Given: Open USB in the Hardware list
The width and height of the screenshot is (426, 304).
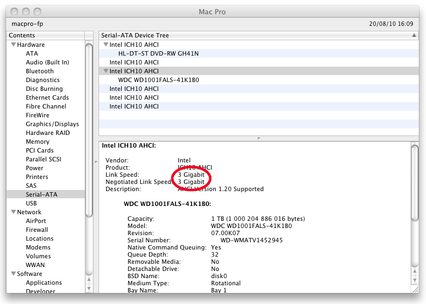Looking at the screenshot, I should (x=31, y=203).
